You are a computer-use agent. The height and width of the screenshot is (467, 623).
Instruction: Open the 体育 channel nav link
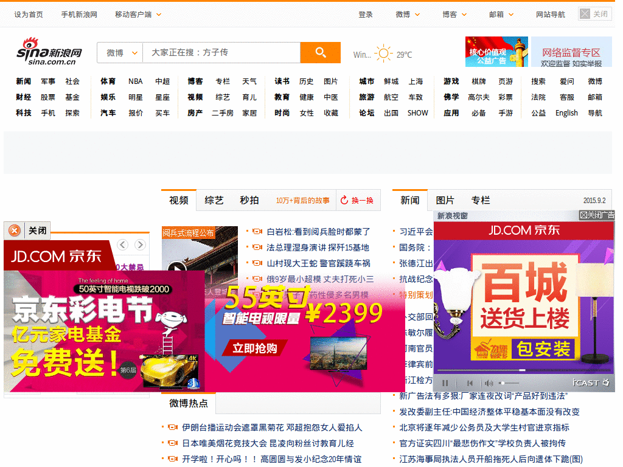(x=108, y=81)
